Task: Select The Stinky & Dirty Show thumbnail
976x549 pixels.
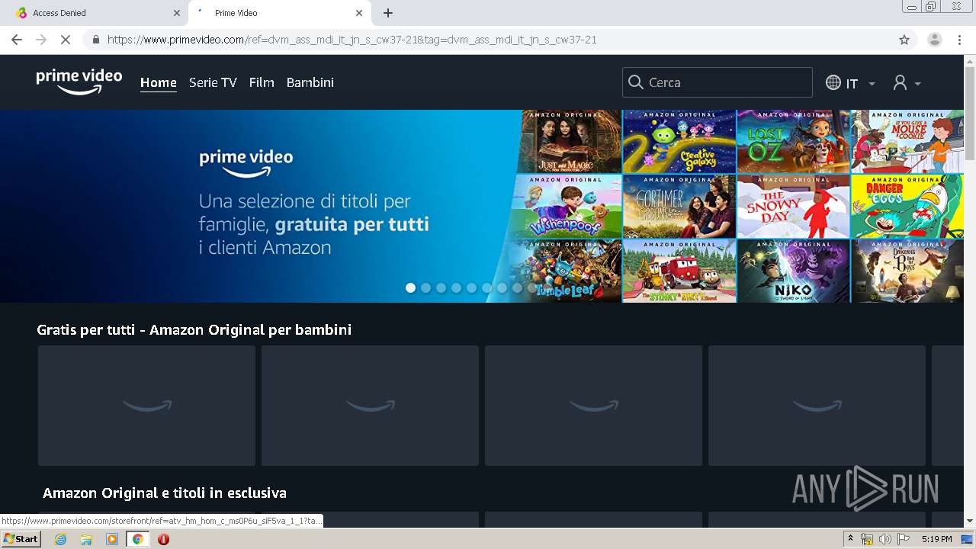Action: [x=679, y=271]
